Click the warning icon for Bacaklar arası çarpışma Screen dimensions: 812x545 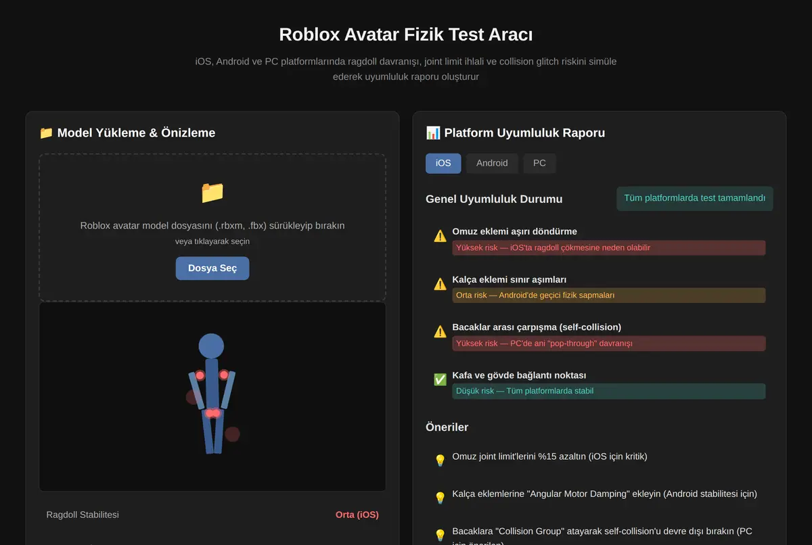click(x=440, y=331)
